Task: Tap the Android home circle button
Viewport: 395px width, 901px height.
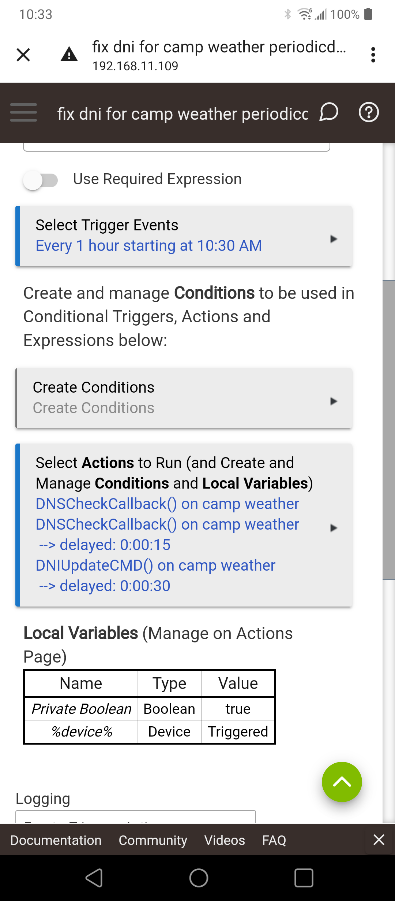Action: tap(199, 878)
